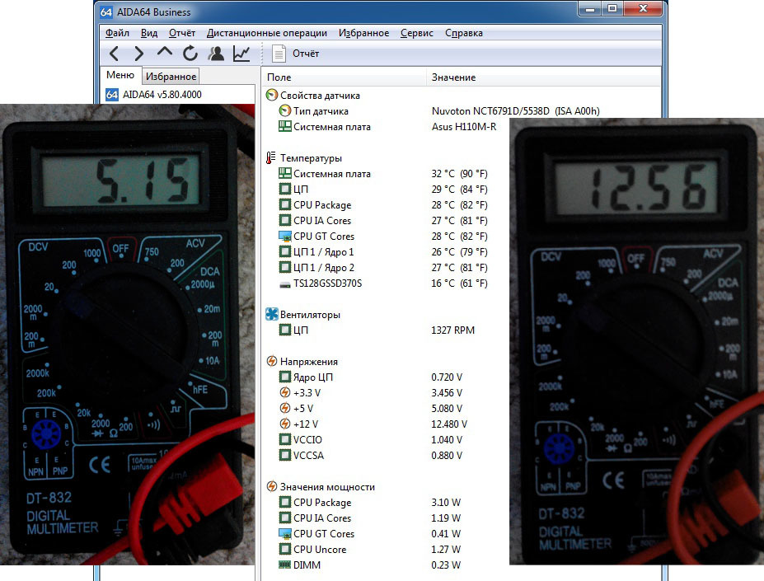The image size is (764, 581).
Task: Go forward with the right arrow toolbar icon
Action: pyautogui.click(x=138, y=53)
